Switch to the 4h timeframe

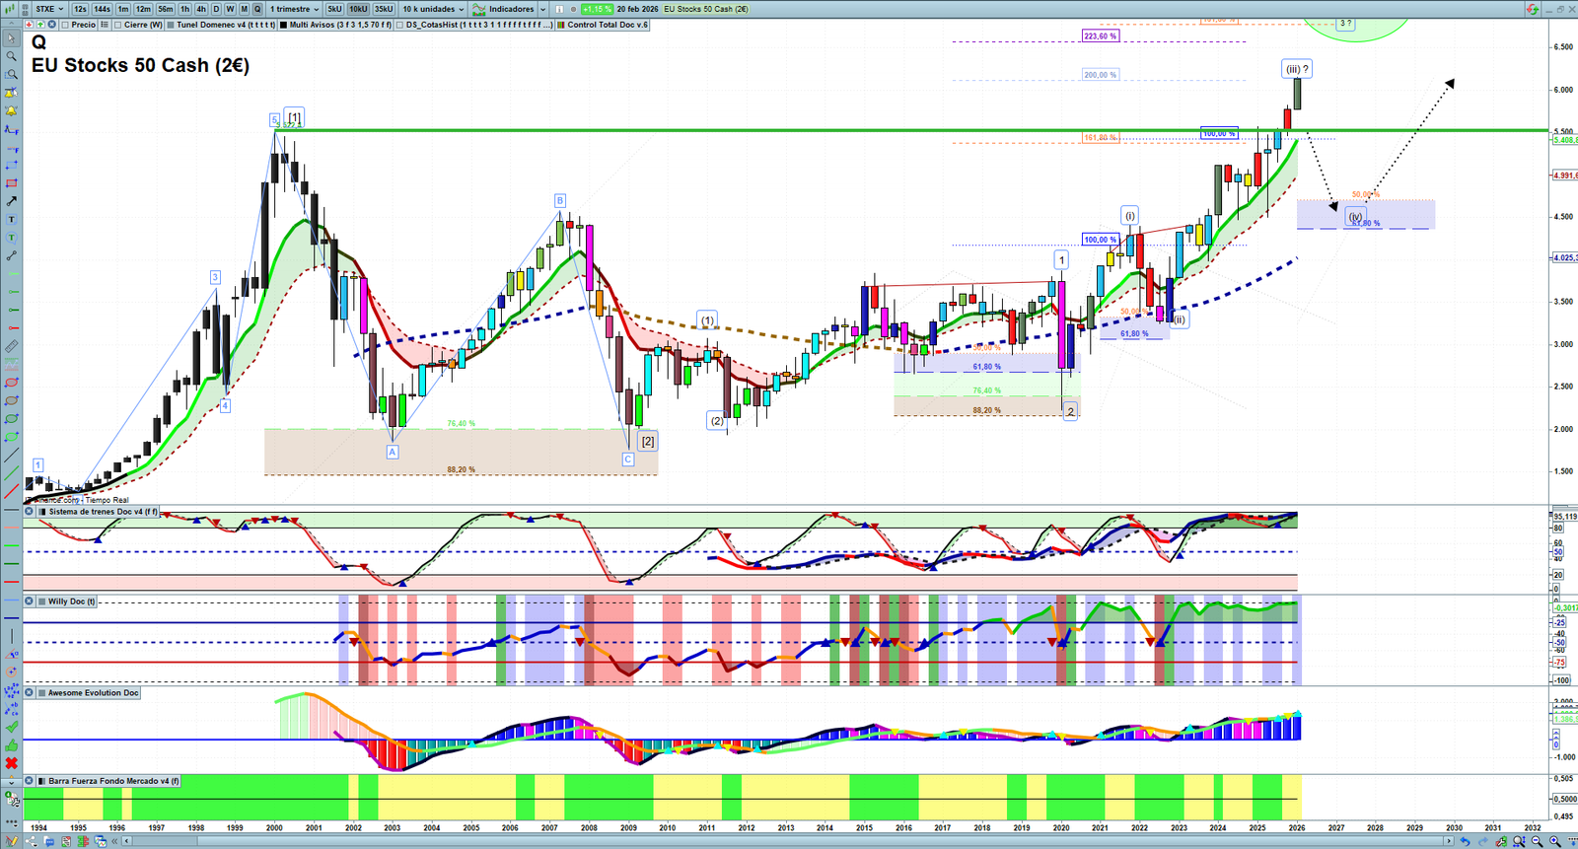tap(201, 9)
